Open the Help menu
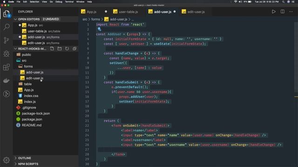 click(89, 2)
